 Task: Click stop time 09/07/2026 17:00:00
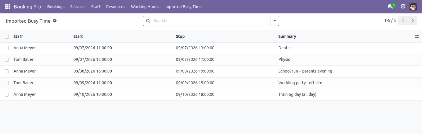(x=195, y=59)
